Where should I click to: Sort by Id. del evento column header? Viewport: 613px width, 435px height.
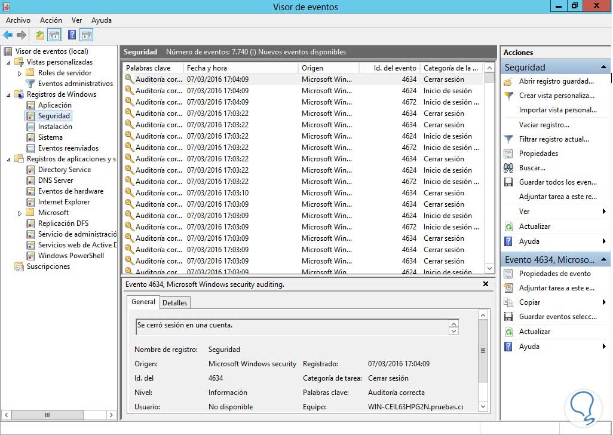tap(390, 68)
